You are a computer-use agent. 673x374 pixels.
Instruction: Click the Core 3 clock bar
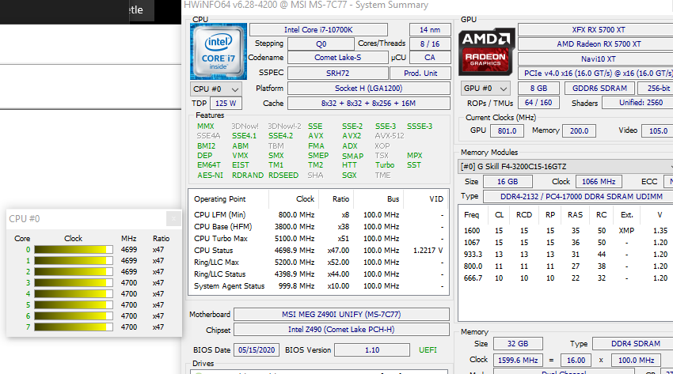74,283
